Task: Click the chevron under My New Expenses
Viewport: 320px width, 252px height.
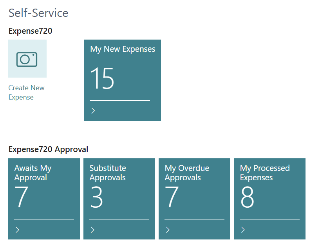Action: 93,111
